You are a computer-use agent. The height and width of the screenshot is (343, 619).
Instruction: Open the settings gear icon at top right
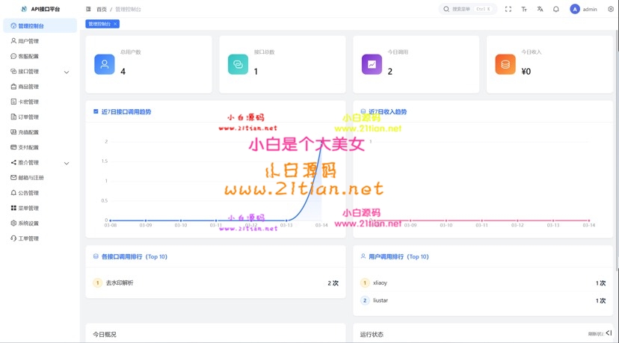click(x=610, y=9)
